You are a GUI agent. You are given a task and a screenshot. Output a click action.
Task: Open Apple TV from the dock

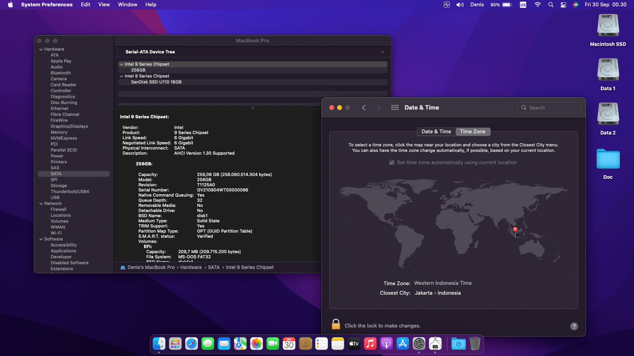pos(354,343)
